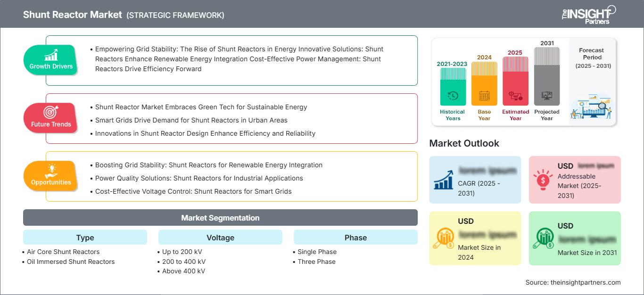Click 'Shunt Reactor Market Embraces Green Tech' bullet
The image size is (644, 295).
click(x=201, y=107)
